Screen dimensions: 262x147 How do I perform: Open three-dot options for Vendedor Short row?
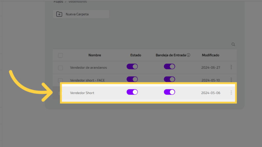tap(231, 93)
